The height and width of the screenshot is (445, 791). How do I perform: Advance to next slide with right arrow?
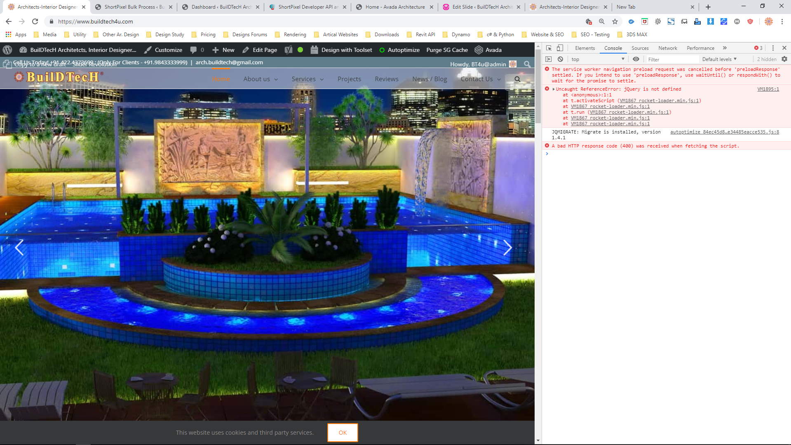click(x=508, y=248)
